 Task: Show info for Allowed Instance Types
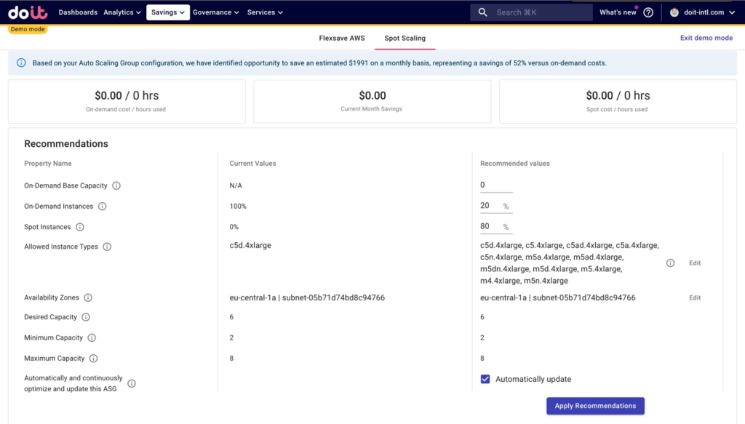pos(107,247)
